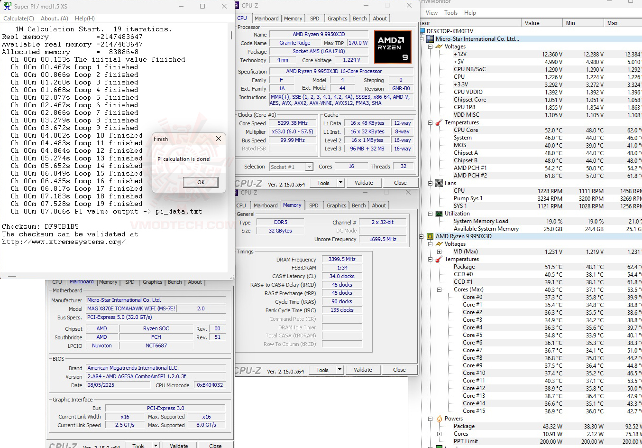The image size is (642, 448).
Task: Click the Validate button in CPU-Z
Action: (x=363, y=182)
